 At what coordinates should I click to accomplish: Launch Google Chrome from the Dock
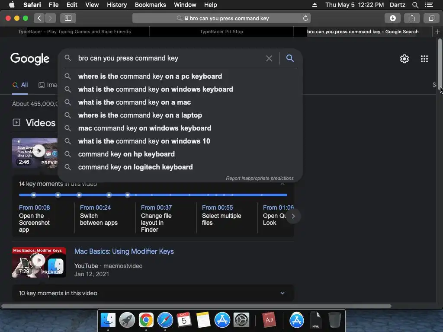pos(146,320)
